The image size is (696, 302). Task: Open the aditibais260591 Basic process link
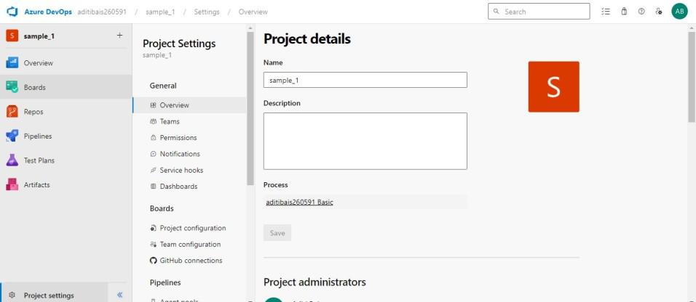click(x=299, y=202)
